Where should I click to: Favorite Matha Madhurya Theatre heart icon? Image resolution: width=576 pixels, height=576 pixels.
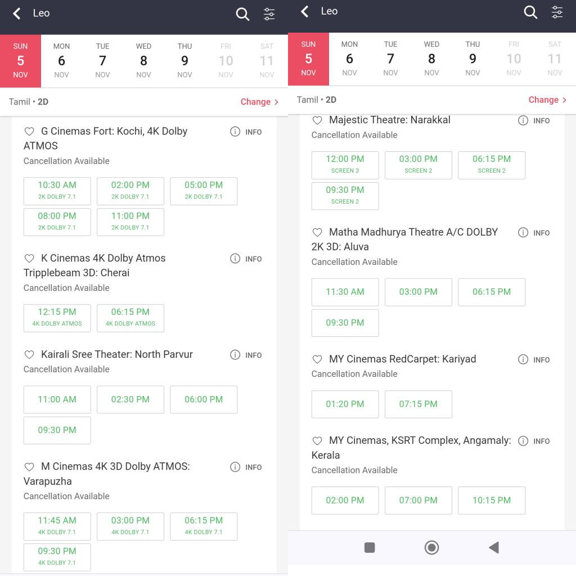pyautogui.click(x=317, y=232)
